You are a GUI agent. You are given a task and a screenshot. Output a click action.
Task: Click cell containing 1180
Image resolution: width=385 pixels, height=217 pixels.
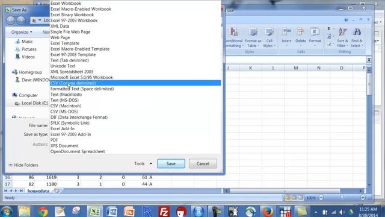(46, 184)
